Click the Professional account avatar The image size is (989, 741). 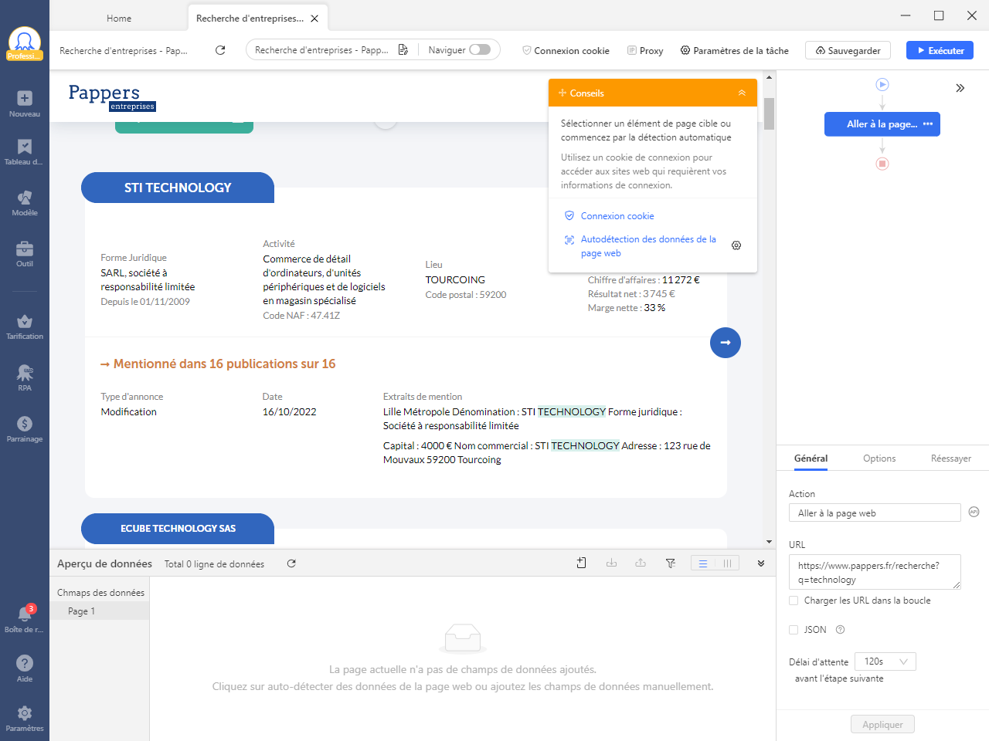(25, 44)
